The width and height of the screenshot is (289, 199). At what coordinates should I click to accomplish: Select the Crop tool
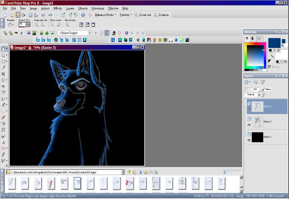tap(3, 74)
